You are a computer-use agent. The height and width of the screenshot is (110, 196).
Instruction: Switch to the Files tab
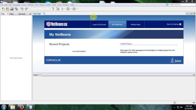tap(12, 14)
